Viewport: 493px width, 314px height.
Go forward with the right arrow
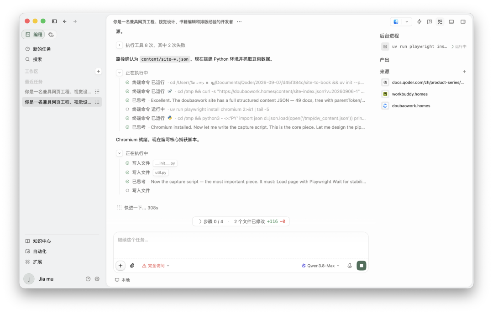[75, 21]
